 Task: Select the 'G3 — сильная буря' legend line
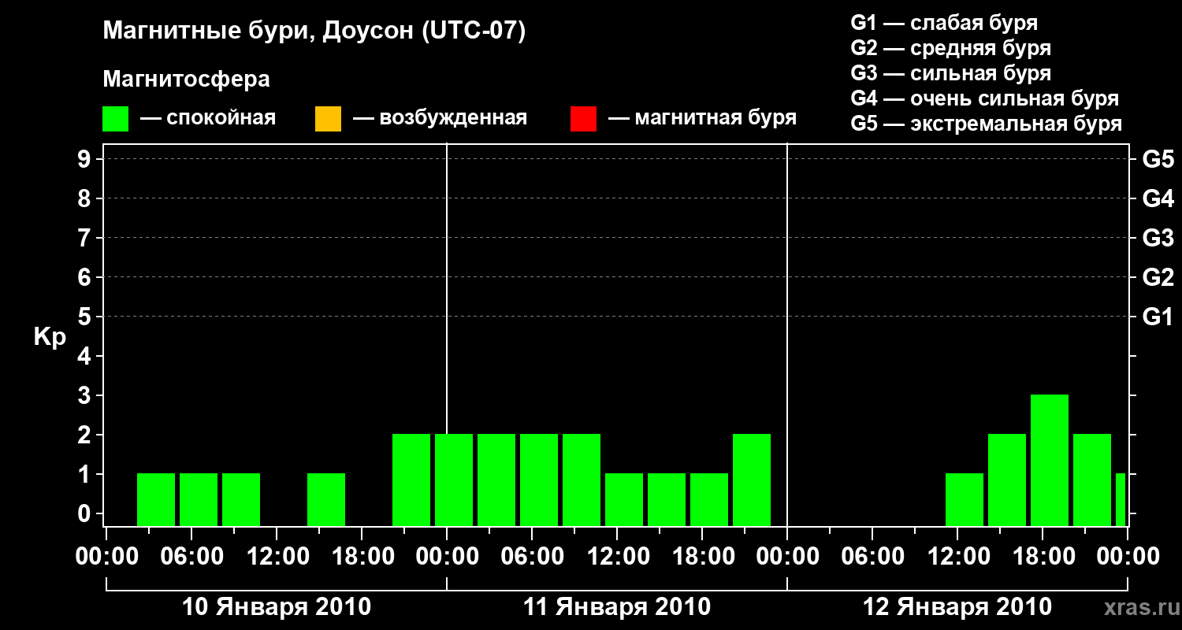point(951,73)
